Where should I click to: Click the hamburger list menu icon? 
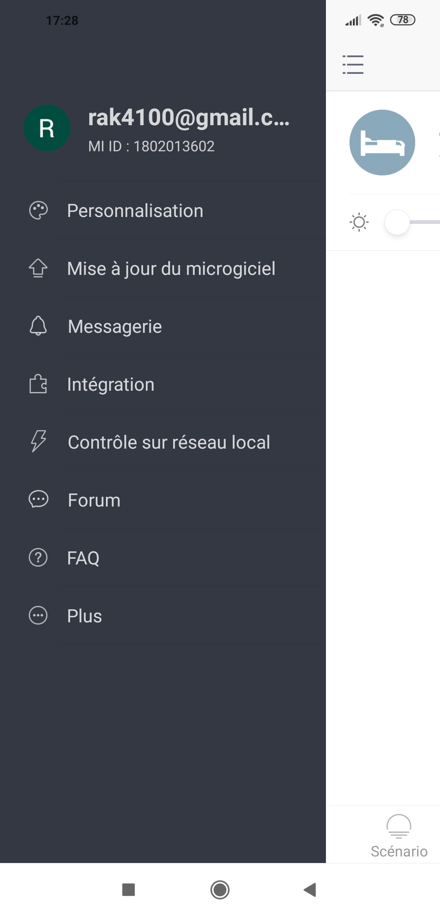point(353,64)
